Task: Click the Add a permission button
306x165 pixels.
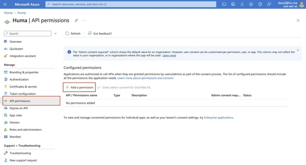Action: 79,87
